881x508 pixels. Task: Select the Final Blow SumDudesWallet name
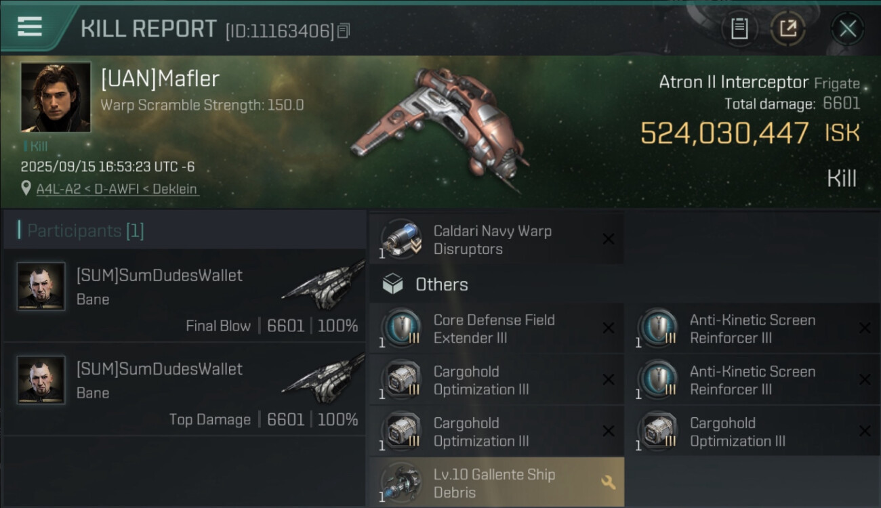tap(159, 276)
